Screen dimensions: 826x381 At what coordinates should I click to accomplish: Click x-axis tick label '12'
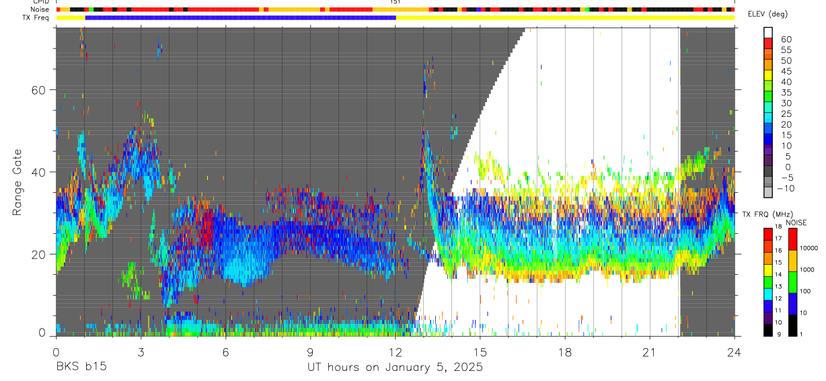pos(395,352)
